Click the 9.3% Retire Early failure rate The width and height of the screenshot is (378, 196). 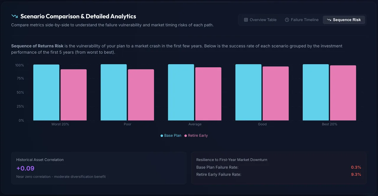(x=356, y=174)
